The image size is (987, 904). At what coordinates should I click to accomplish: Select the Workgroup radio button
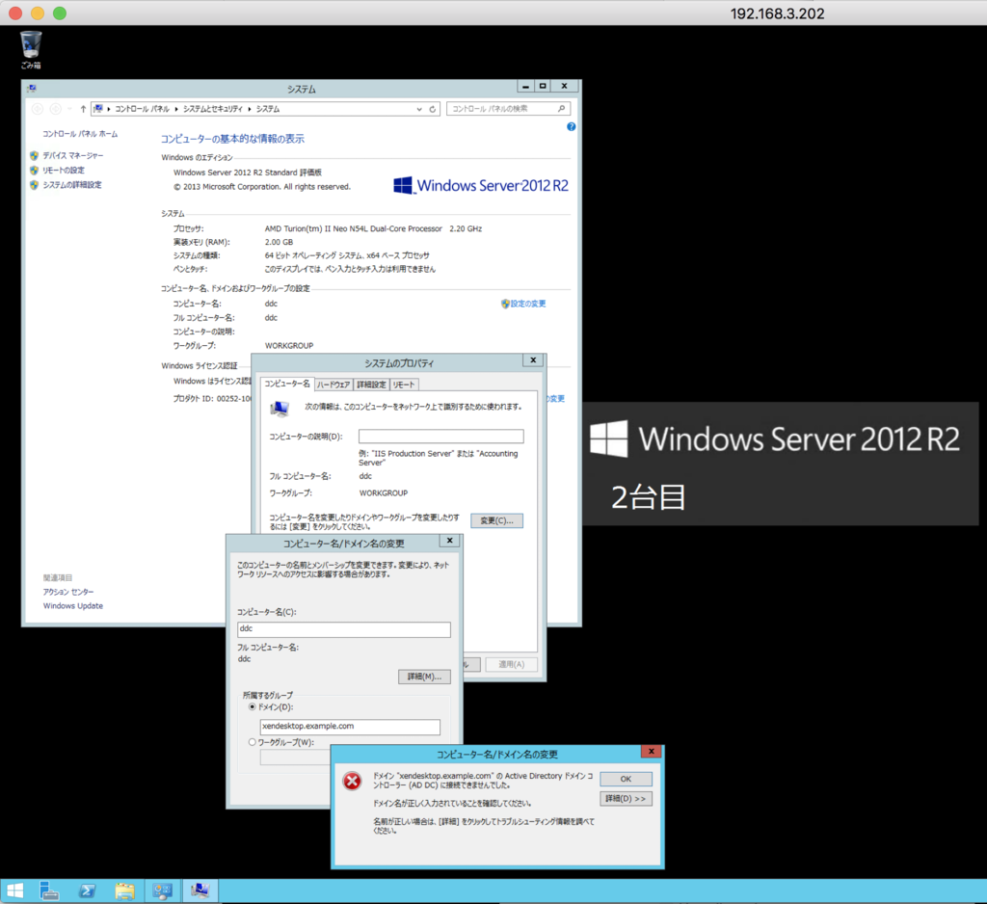253,742
